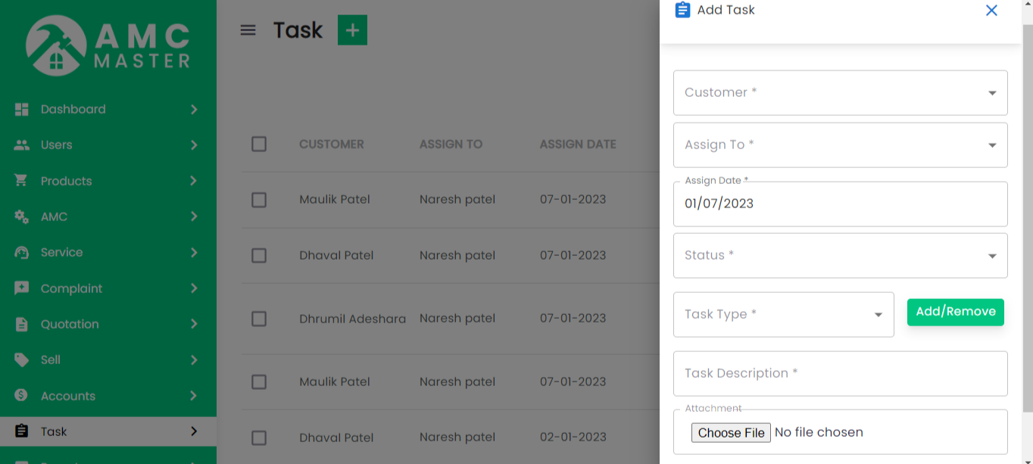Click the Choose File button

click(731, 433)
